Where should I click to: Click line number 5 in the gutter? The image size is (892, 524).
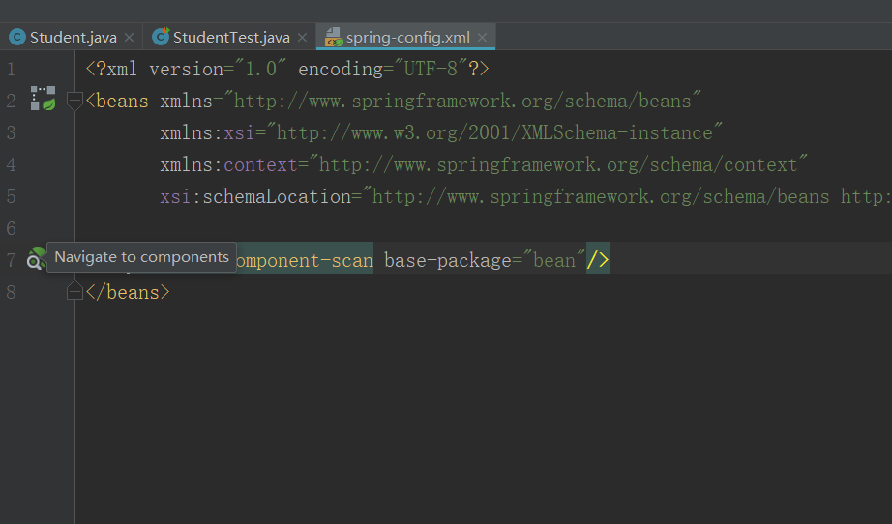pos(11,196)
